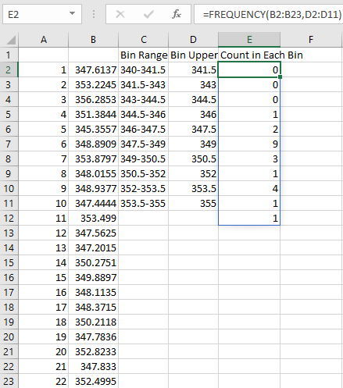Click the Select All corner triangle

[11, 40]
